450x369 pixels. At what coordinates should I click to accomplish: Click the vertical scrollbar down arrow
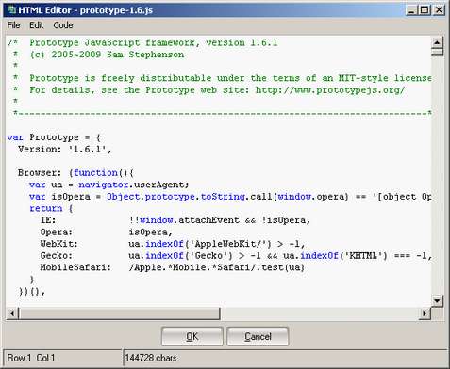[437, 300]
